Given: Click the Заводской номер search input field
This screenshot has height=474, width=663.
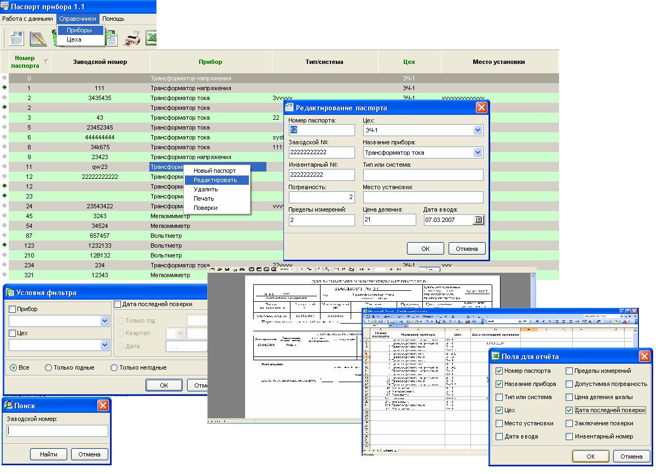Looking at the screenshot, I should tap(57, 431).
